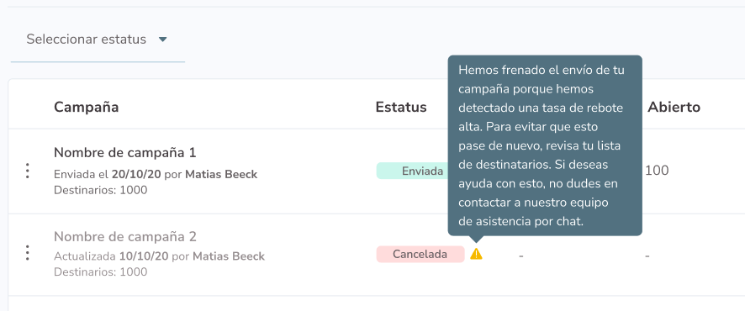
Task: Click the Abierto value 100
Action: 657,171
